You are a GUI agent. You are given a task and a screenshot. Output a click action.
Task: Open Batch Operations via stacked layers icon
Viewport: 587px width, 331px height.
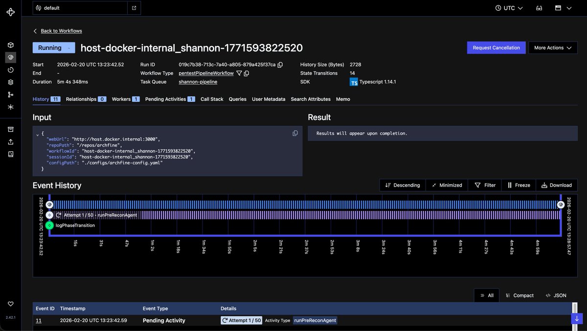click(x=10, y=82)
